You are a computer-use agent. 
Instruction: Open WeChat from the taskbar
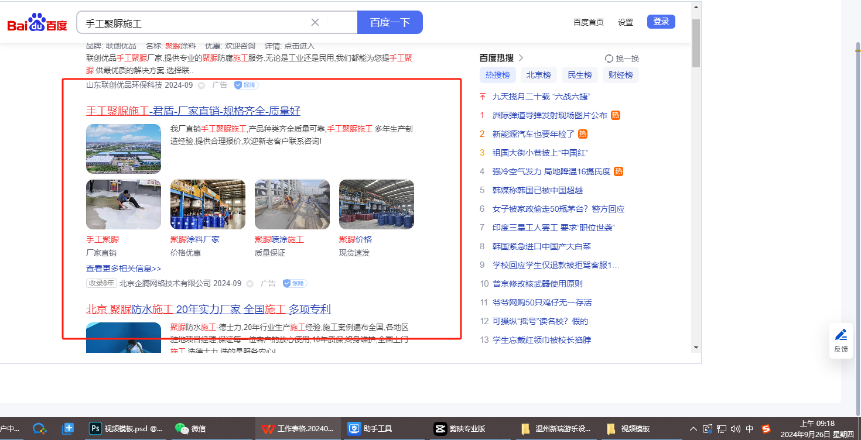tap(191, 428)
